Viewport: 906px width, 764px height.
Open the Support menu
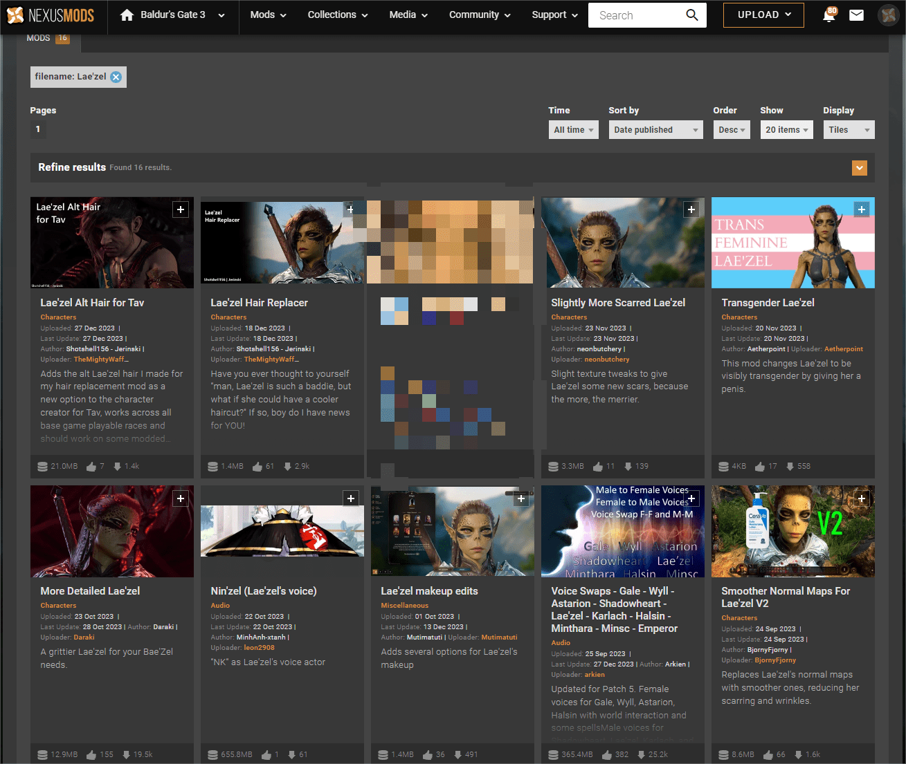(554, 15)
